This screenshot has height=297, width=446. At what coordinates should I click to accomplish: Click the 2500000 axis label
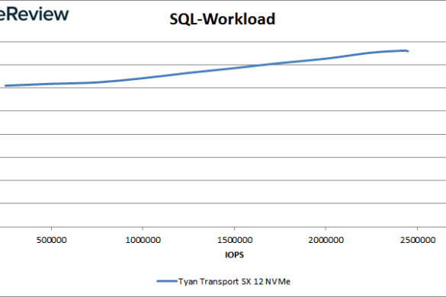point(418,240)
